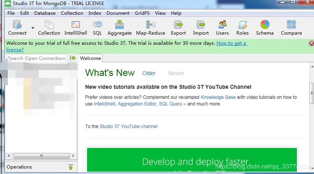Click the Aggregation Editor link

(x=137, y=104)
